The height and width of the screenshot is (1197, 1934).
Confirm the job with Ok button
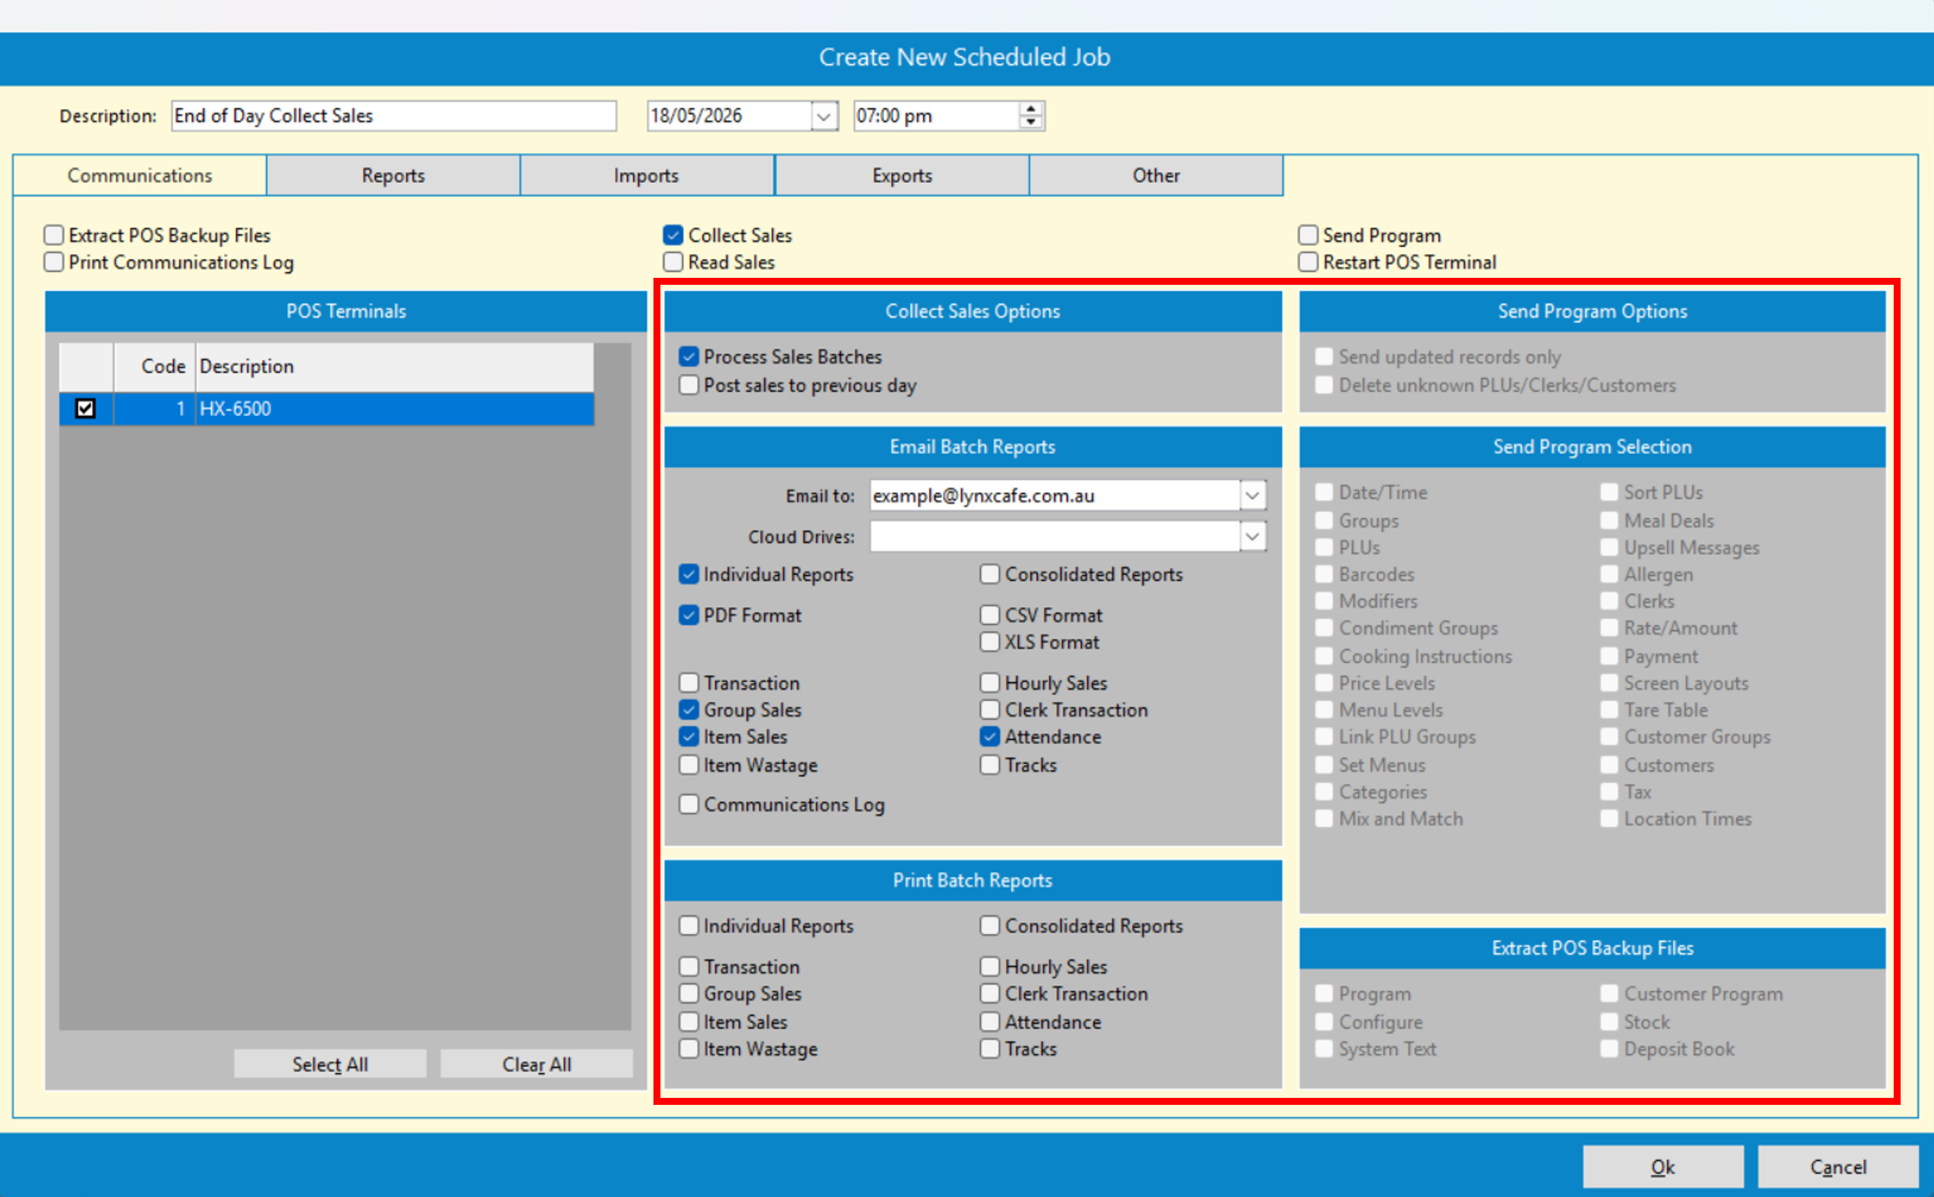click(x=1663, y=1167)
